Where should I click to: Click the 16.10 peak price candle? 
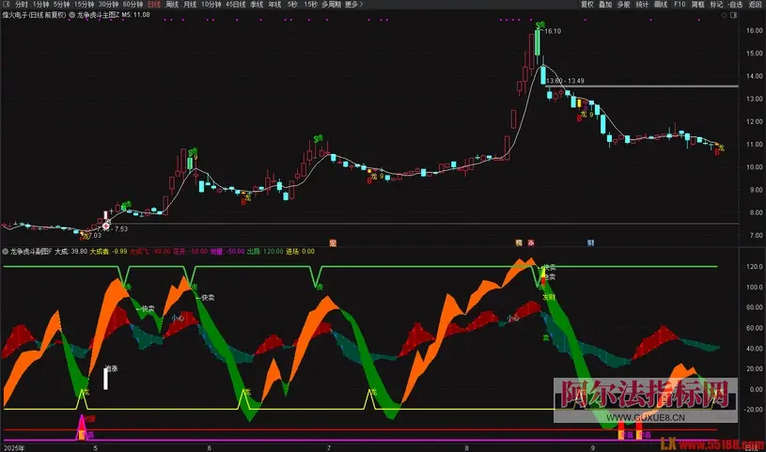click(x=537, y=42)
